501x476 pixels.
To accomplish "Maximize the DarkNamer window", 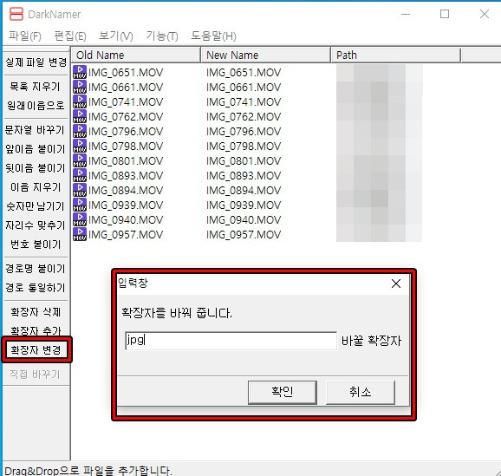I will coord(445,14).
